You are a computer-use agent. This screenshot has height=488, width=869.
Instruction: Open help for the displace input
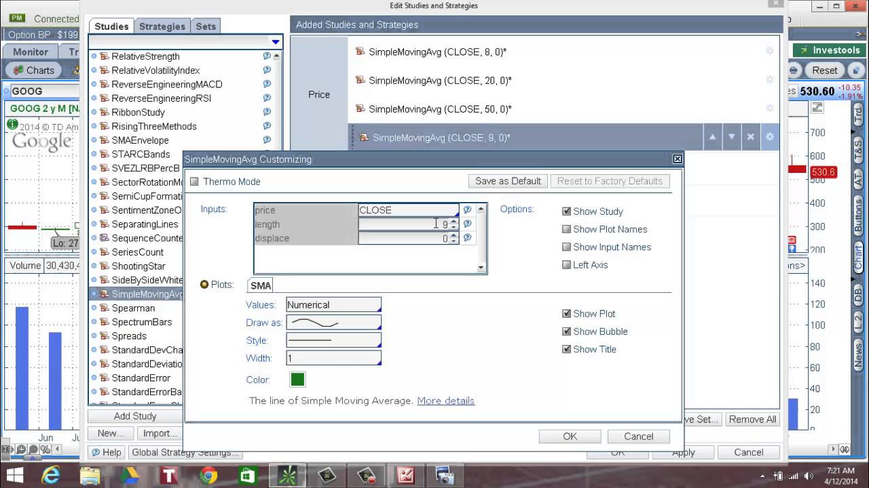click(x=467, y=238)
